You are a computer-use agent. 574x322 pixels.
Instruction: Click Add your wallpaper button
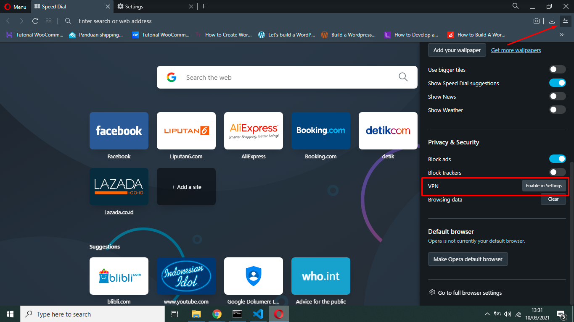pyautogui.click(x=457, y=50)
